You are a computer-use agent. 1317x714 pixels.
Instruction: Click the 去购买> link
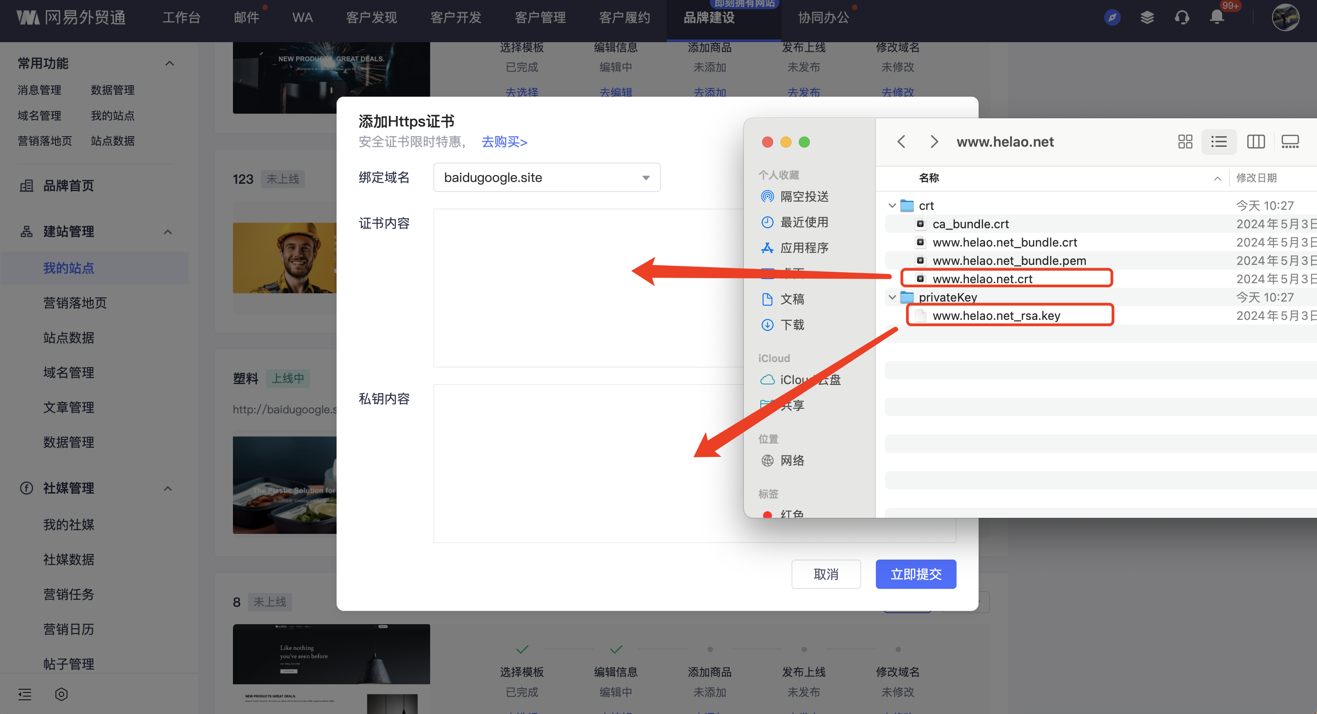504,142
